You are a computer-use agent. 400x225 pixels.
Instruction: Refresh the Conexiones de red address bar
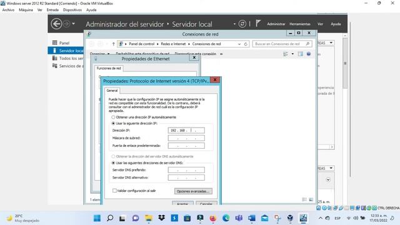tap(246, 44)
